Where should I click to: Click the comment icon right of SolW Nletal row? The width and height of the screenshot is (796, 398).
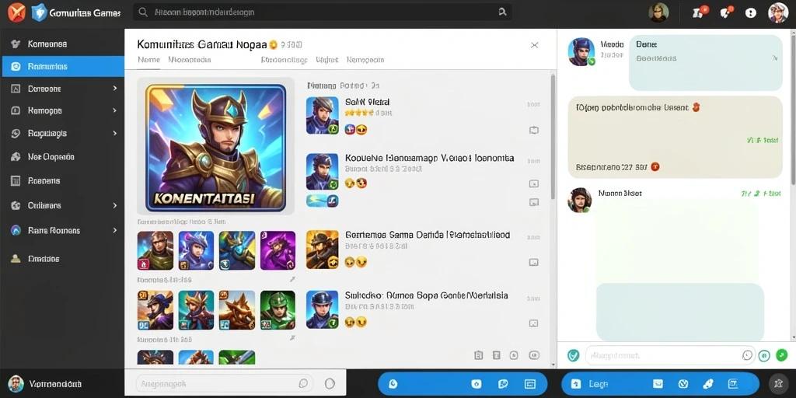(533, 130)
